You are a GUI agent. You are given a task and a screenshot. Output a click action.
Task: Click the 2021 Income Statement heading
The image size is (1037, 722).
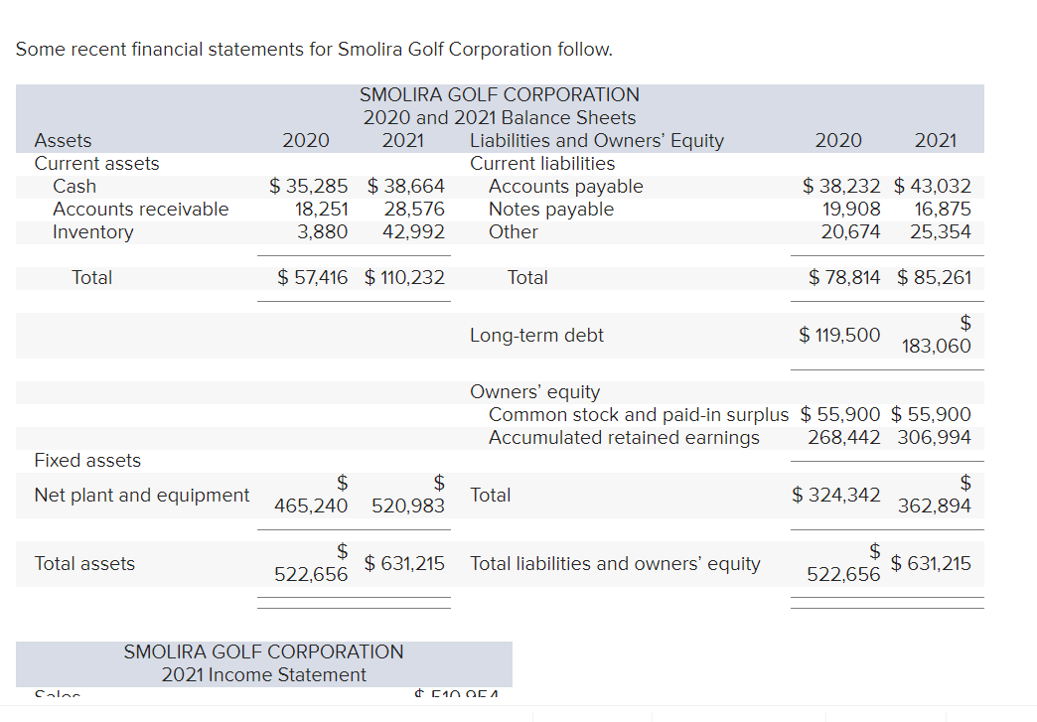pos(264,675)
